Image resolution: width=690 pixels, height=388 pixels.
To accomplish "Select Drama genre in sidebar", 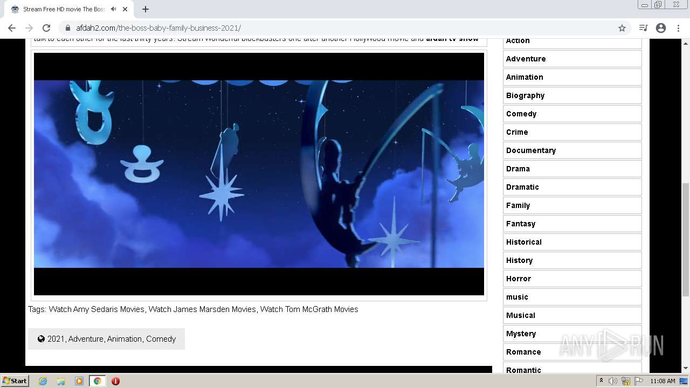I will point(572,169).
